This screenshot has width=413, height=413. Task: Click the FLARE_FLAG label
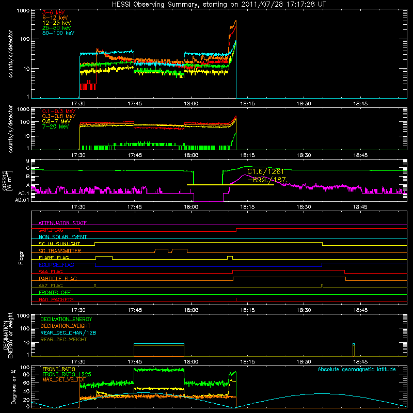click(x=54, y=258)
